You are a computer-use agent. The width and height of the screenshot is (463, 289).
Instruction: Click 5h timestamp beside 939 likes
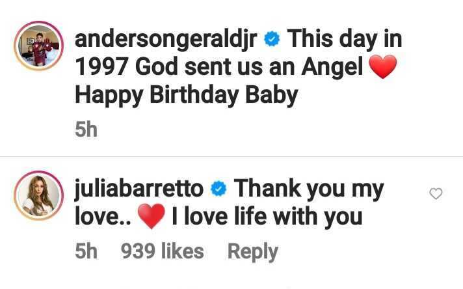(86, 251)
